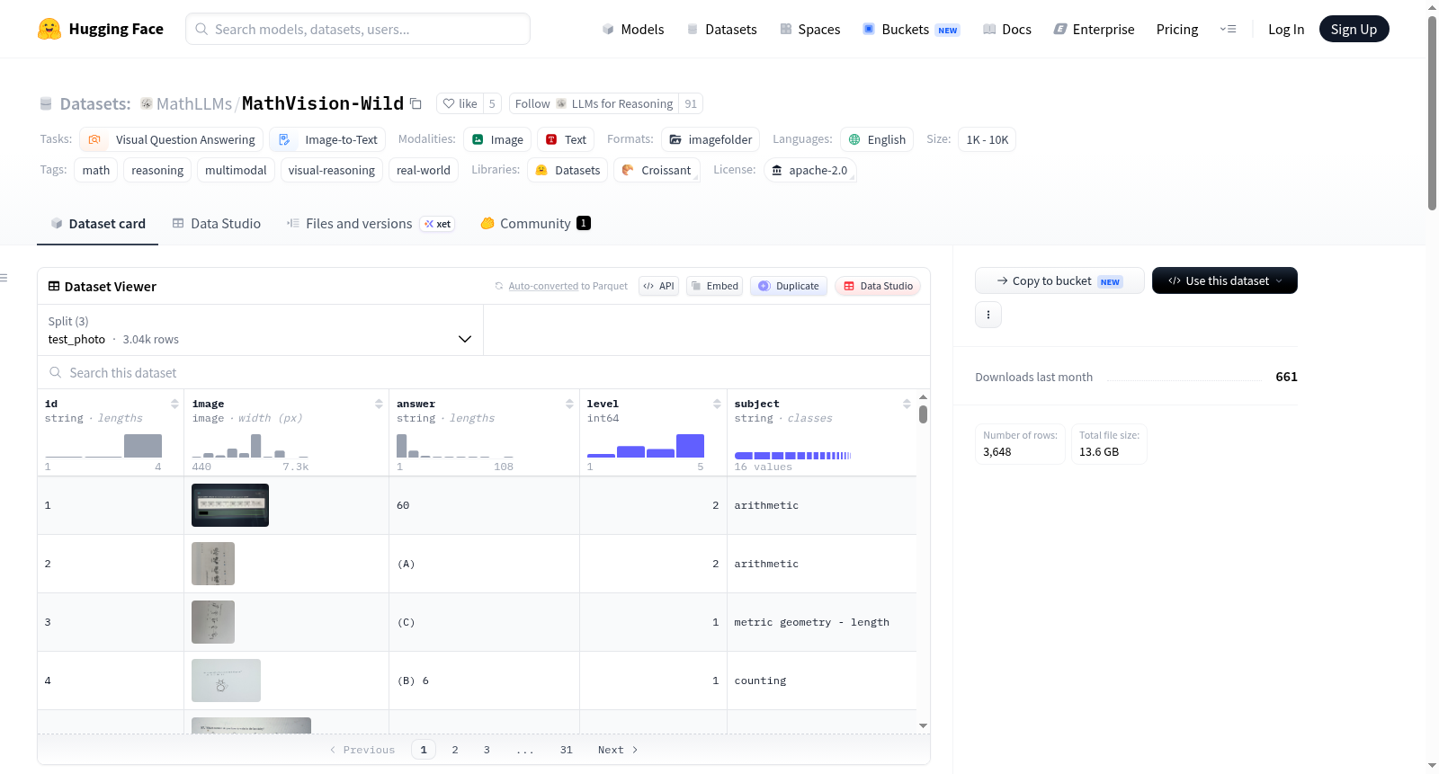
Task: Select the Image modality tag
Action: point(497,139)
